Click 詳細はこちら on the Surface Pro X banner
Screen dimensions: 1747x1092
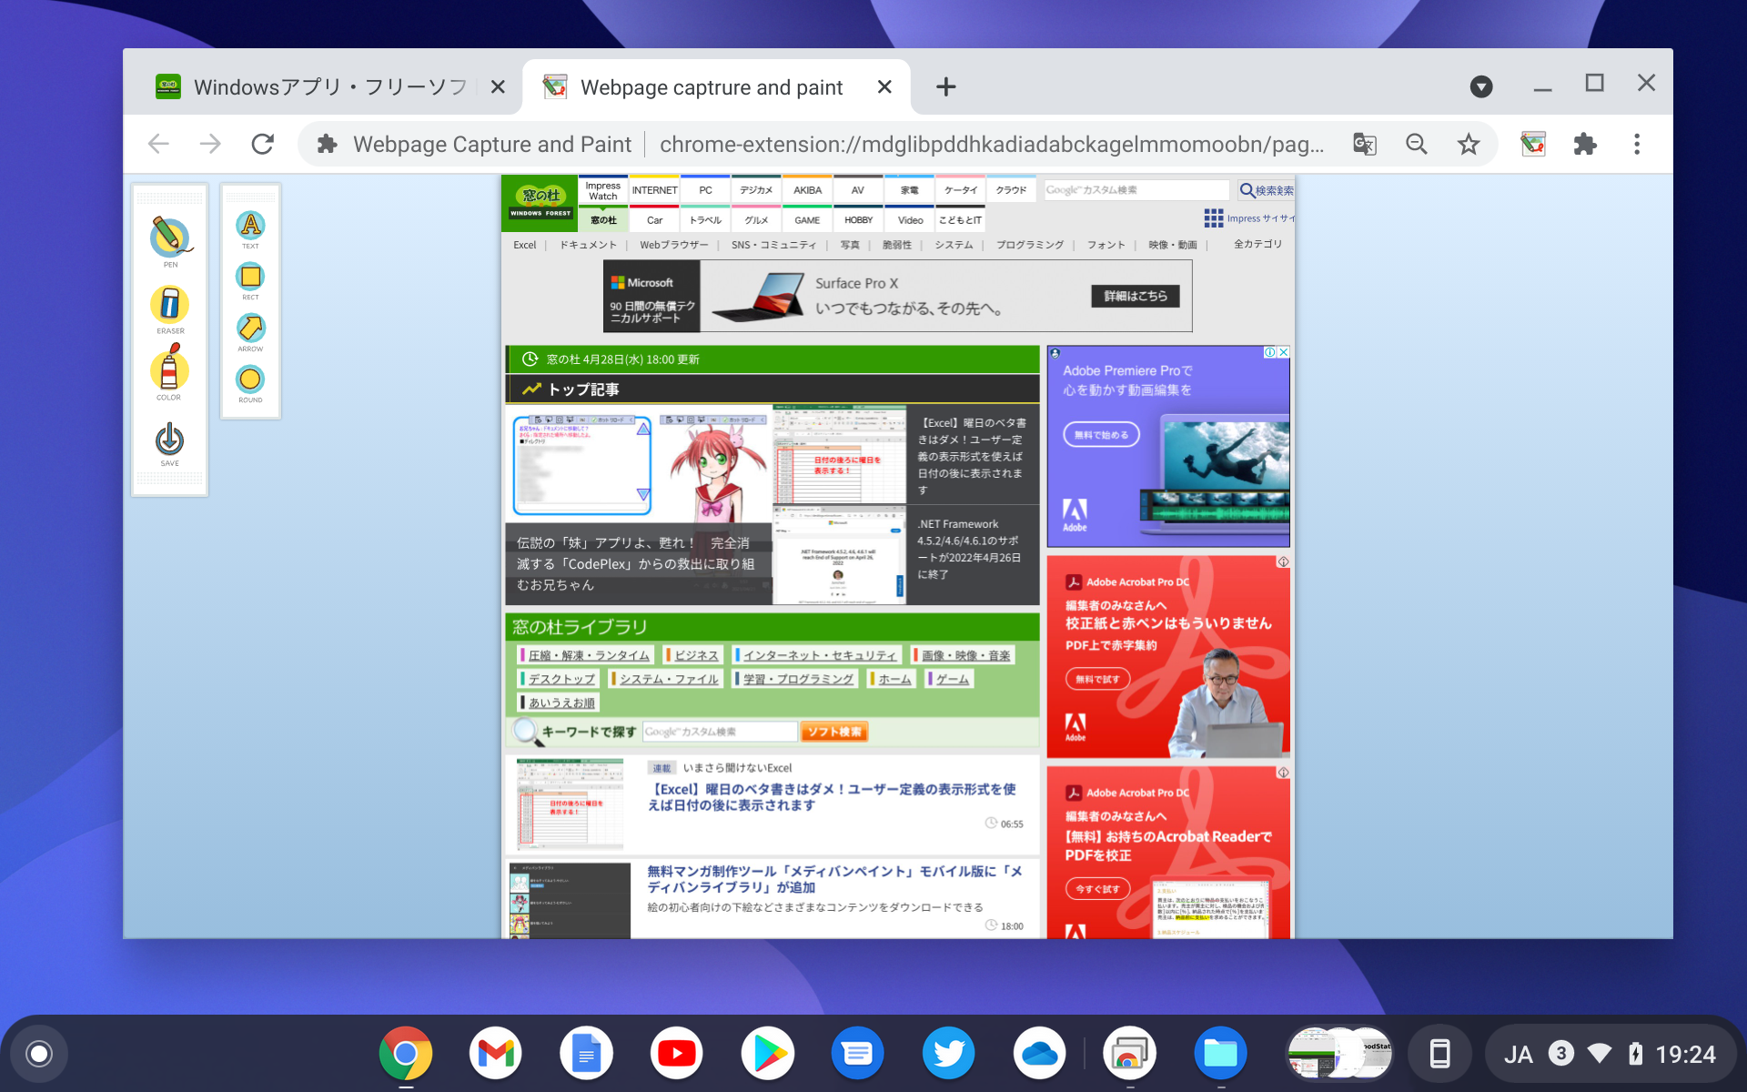point(1134,296)
